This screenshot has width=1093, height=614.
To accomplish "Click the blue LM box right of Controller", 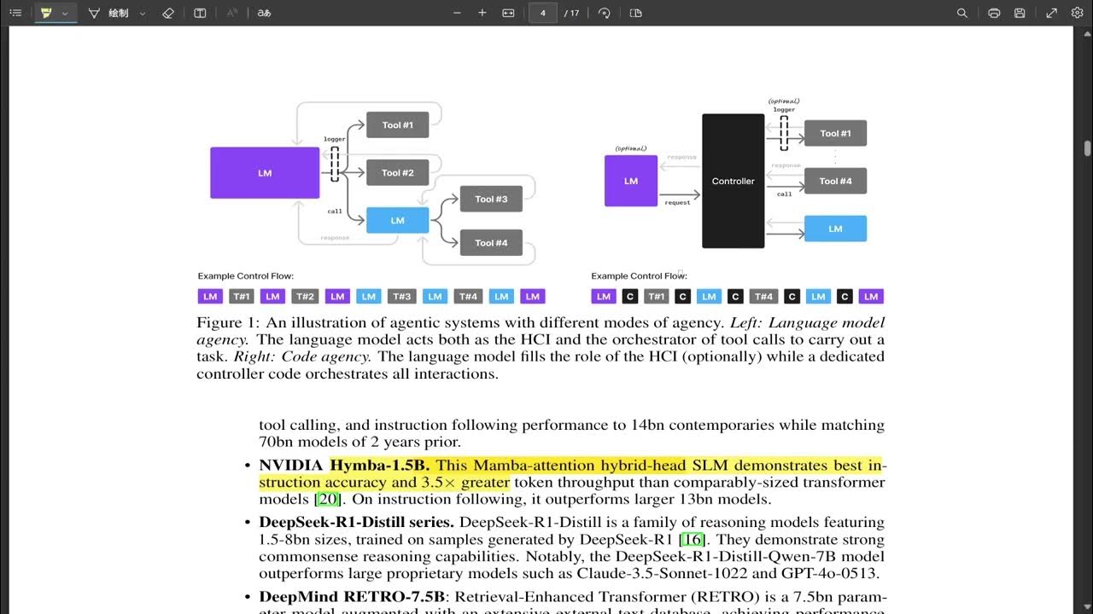I will pyautogui.click(x=835, y=229).
